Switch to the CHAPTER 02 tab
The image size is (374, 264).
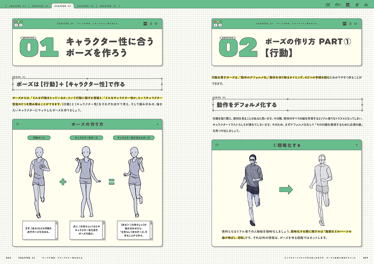point(40,6)
